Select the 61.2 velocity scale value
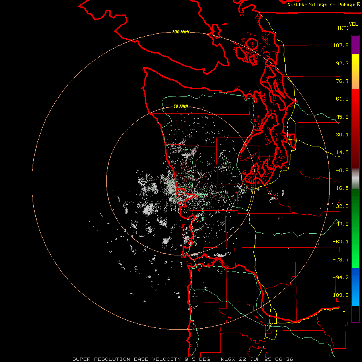The height and width of the screenshot is (362, 362). tap(342, 99)
